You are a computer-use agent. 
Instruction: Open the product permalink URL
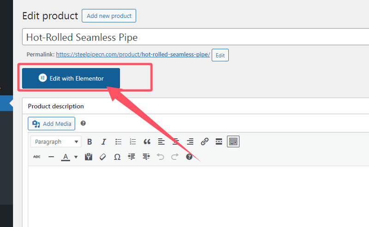pyautogui.click(x=133, y=55)
